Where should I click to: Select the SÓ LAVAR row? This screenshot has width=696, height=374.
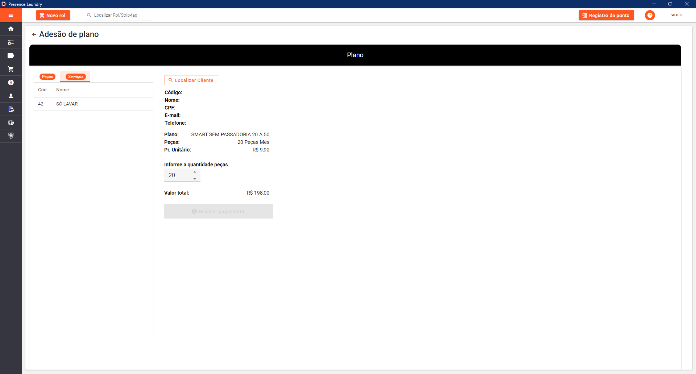click(94, 104)
